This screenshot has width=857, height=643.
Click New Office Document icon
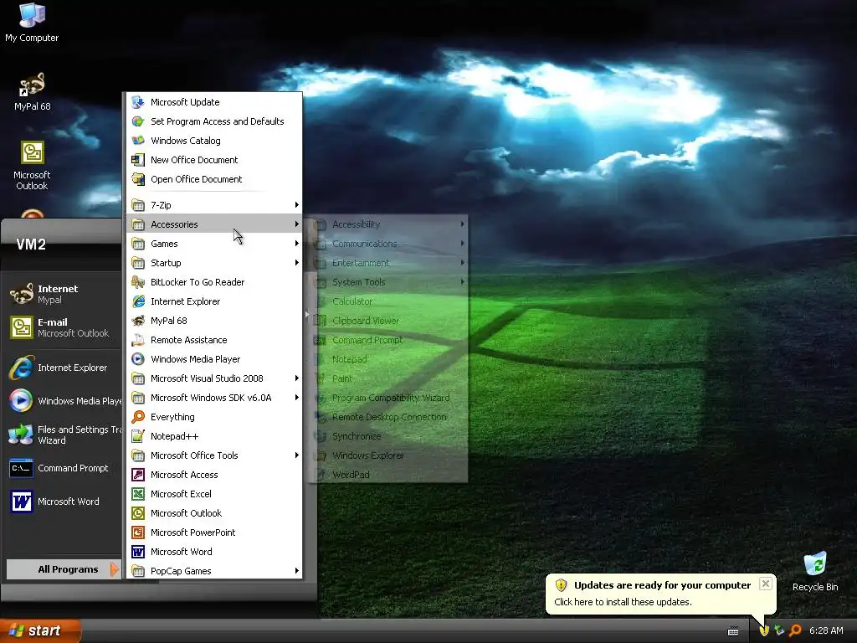138,160
